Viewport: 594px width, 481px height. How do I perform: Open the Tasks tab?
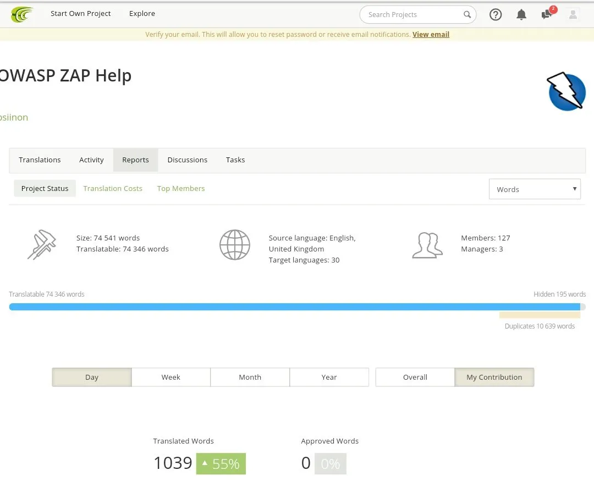click(235, 160)
